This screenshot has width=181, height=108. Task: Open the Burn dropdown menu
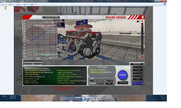(25, 4)
